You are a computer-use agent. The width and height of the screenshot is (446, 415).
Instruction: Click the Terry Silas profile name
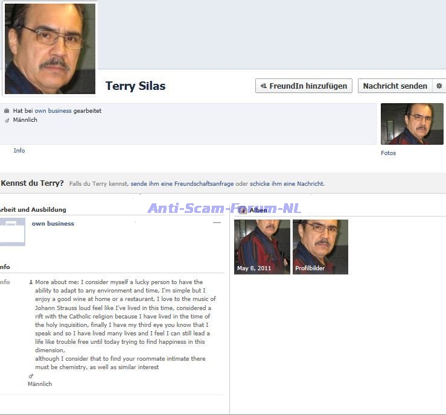135,86
